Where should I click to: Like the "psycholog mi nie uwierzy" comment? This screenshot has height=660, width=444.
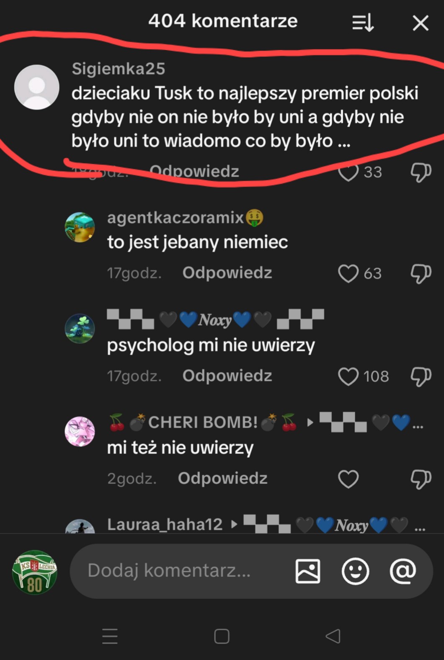pos(348,376)
